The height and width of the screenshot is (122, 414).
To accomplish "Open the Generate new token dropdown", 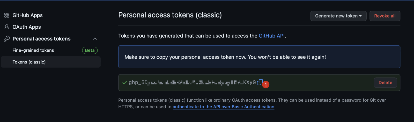I will click(338, 16).
